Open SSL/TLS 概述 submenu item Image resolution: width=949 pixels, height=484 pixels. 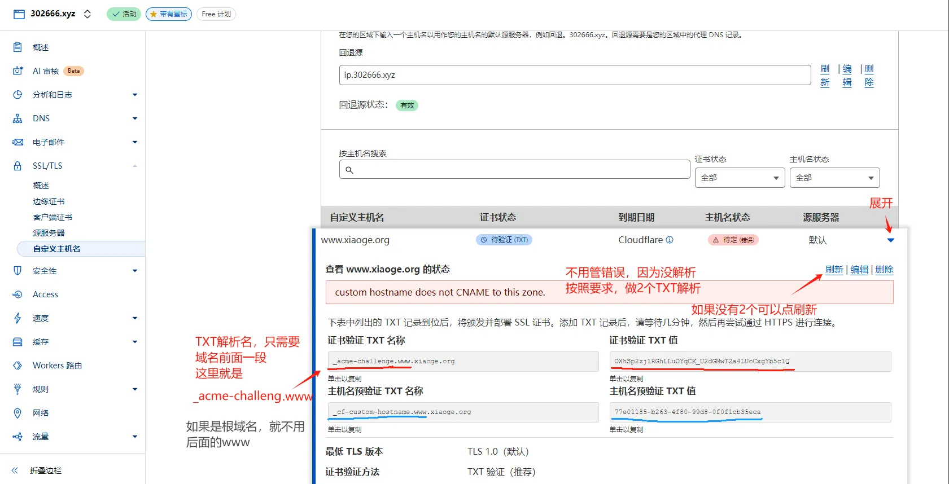coord(41,186)
